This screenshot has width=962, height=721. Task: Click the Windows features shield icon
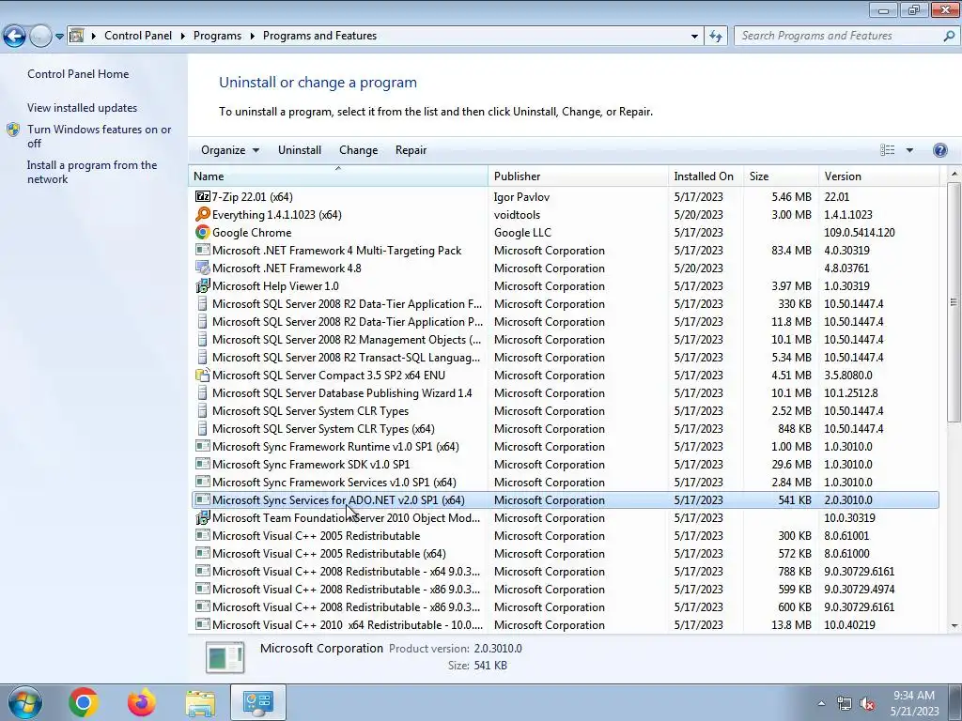(x=13, y=130)
